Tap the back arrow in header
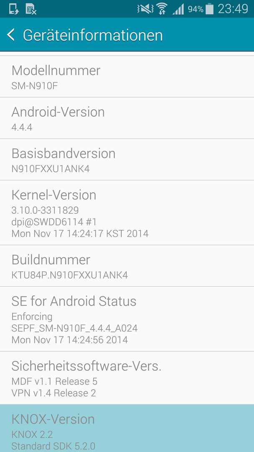Viewport: 254px width, 452px height. point(10,35)
